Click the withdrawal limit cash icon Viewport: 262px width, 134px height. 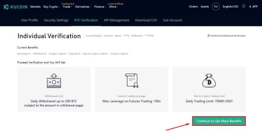[54, 81]
